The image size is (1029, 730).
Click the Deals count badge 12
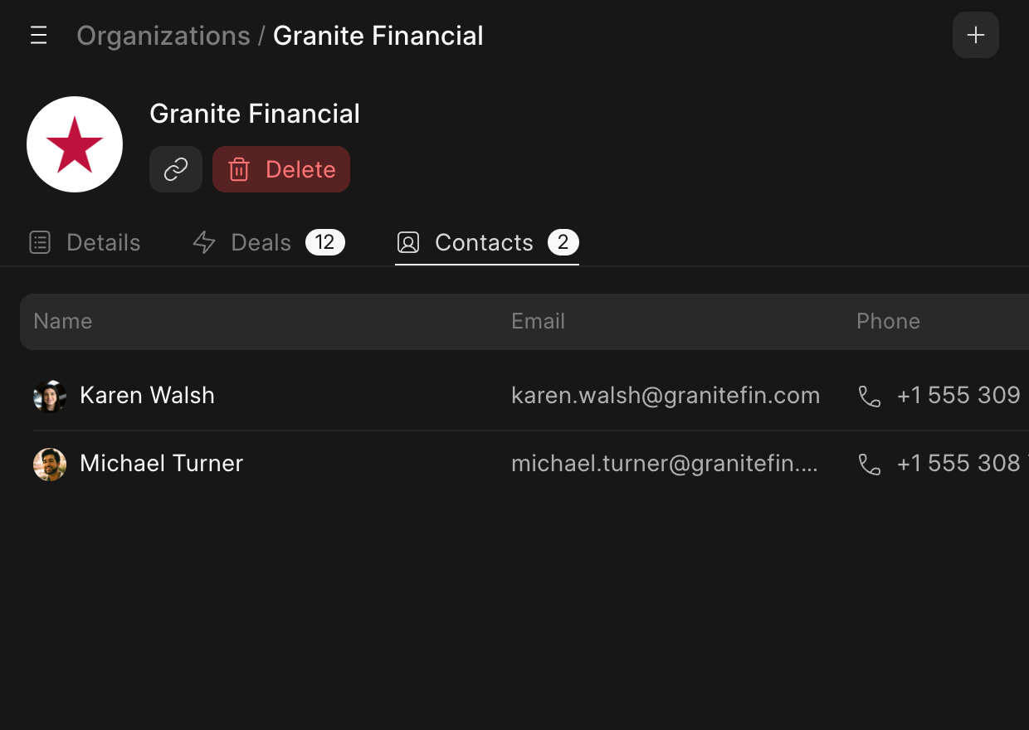point(324,242)
